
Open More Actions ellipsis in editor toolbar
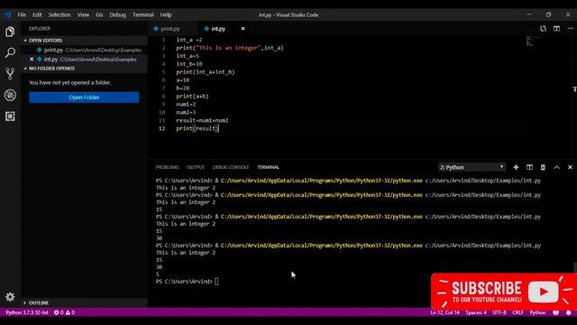[x=570, y=29]
